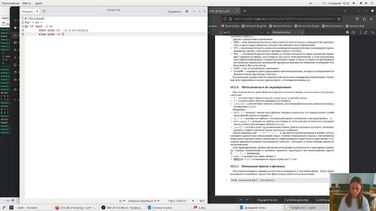Click PDF heading '10.2.4. Метасимволы и их экранирование'
The image size is (376, 211).
tap(261, 87)
